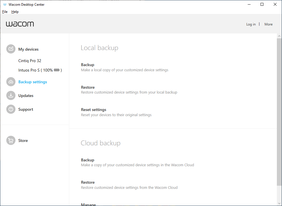282x206 pixels.
Task: Click Cloud backup's Backup option
Action: pos(137,163)
